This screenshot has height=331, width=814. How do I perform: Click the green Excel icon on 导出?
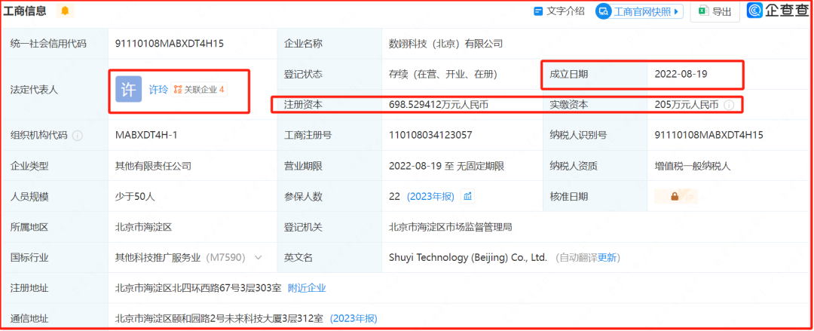[703, 11]
